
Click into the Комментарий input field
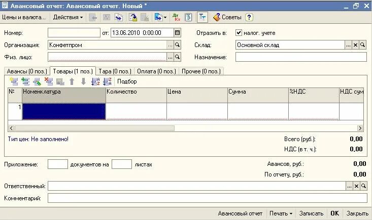(208, 198)
